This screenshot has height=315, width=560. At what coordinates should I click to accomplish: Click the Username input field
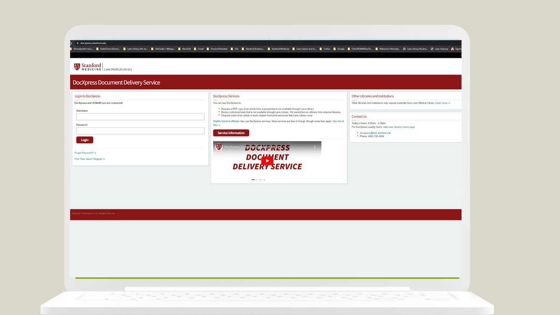click(140, 117)
